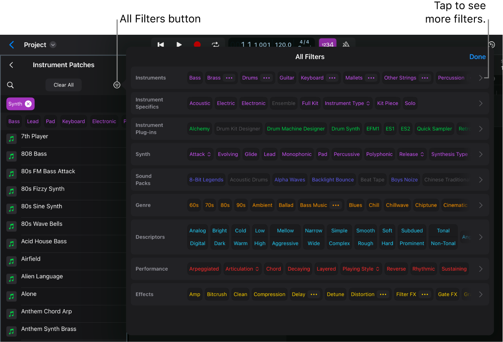Click Done in All Filters
The image size is (503, 342).
(478, 57)
